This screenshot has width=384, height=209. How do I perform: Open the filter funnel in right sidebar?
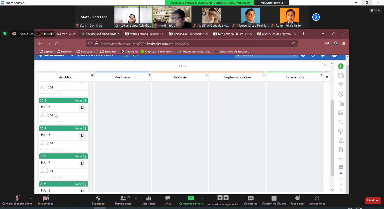(341, 85)
